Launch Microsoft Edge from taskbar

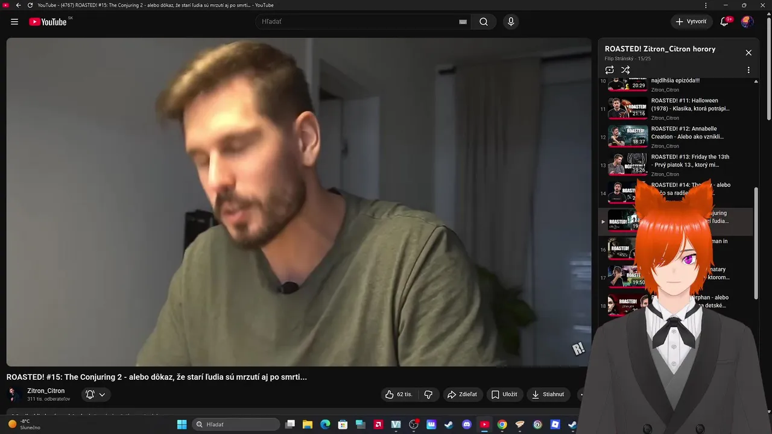(x=325, y=424)
